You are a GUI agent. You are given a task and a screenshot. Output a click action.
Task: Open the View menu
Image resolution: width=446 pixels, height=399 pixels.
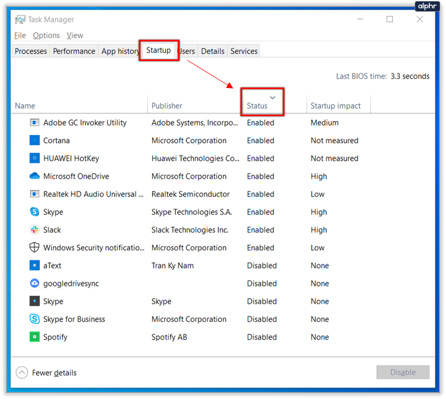point(75,36)
